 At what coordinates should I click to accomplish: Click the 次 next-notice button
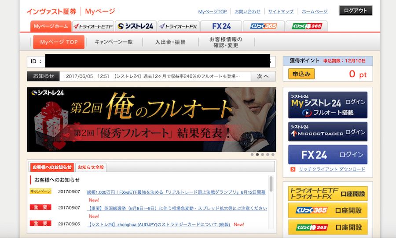[x=263, y=76]
